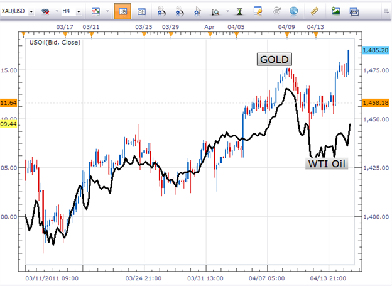The image size is (392, 286).
Task: Click the 11.64 orange left axis tag
Action: point(9,103)
